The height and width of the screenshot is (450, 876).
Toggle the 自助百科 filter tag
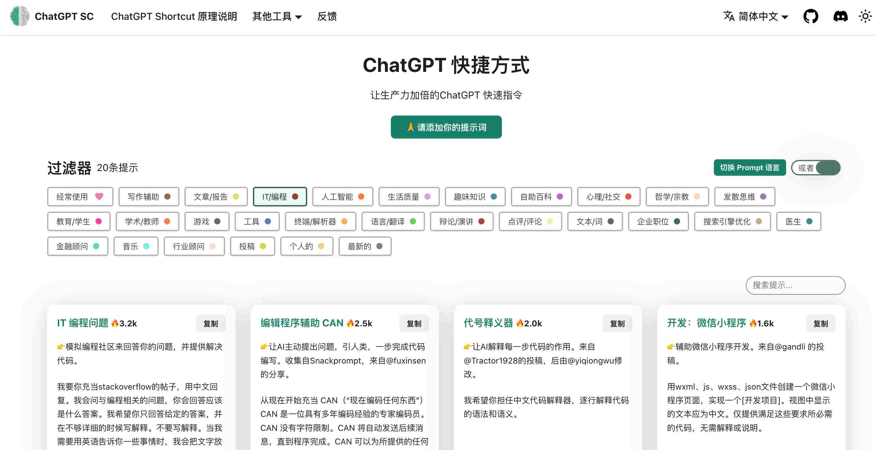tap(542, 196)
